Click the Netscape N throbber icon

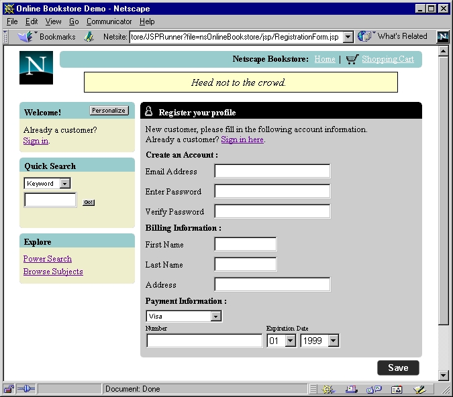443,37
